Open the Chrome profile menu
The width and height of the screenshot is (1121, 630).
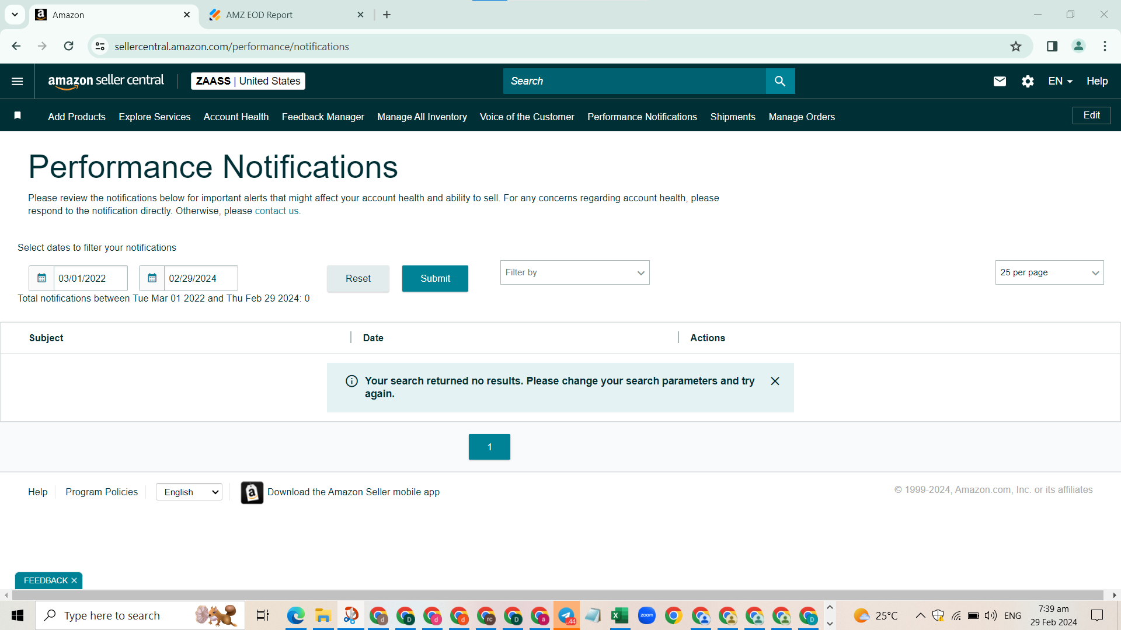pos(1078,46)
